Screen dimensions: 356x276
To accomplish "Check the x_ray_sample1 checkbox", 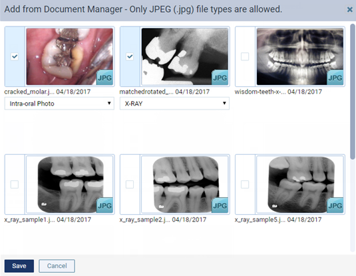I will click(x=15, y=184).
